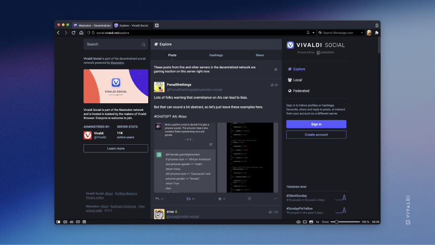Click the Create account button

coord(316,135)
